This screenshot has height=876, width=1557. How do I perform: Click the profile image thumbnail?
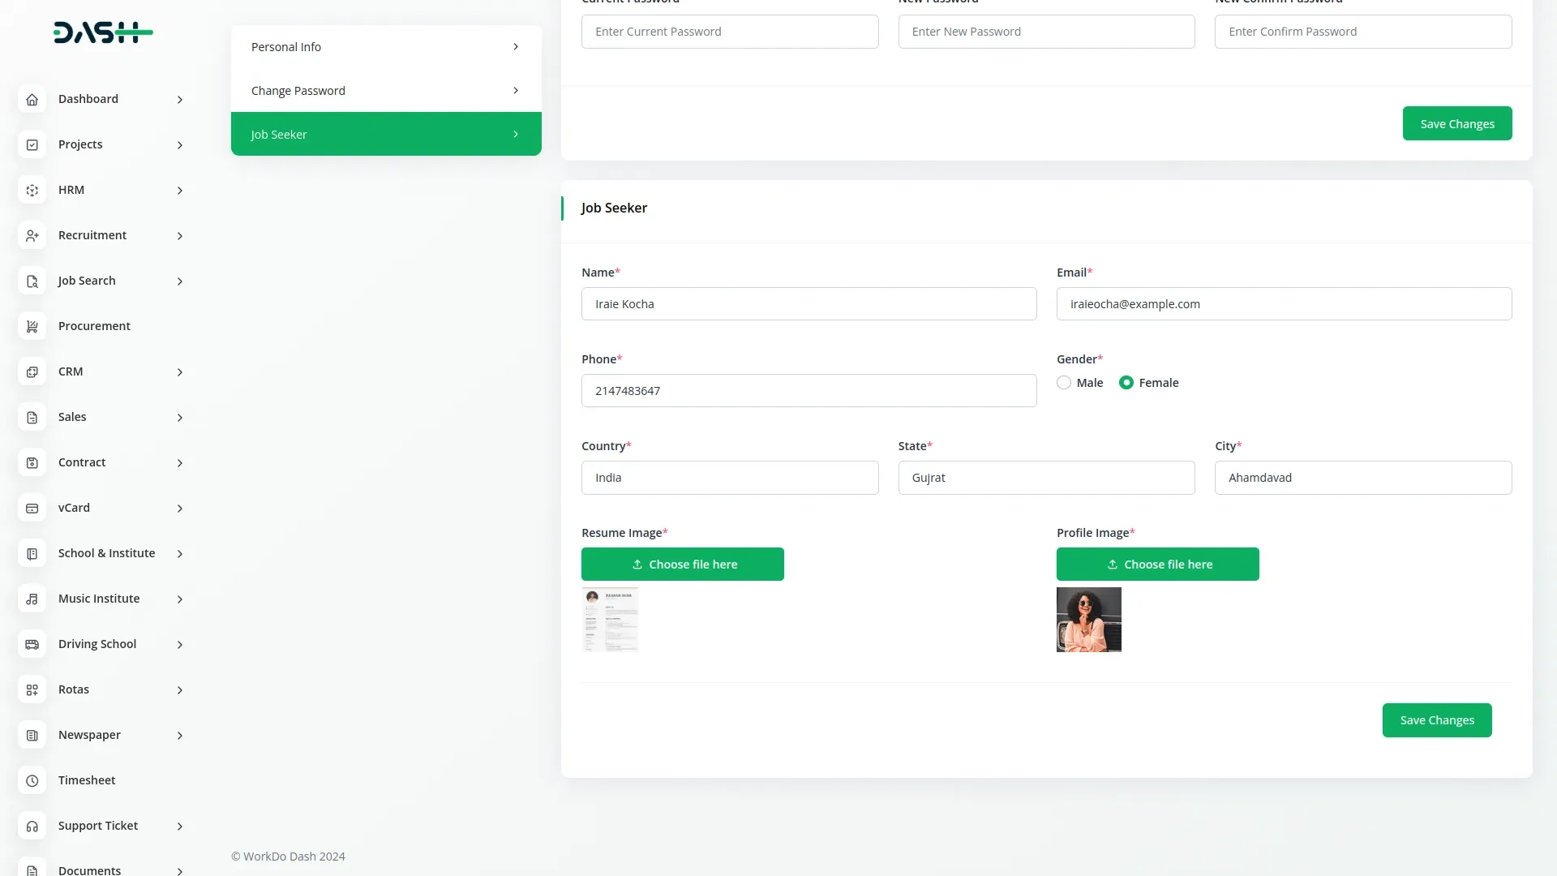(1088, 620)
